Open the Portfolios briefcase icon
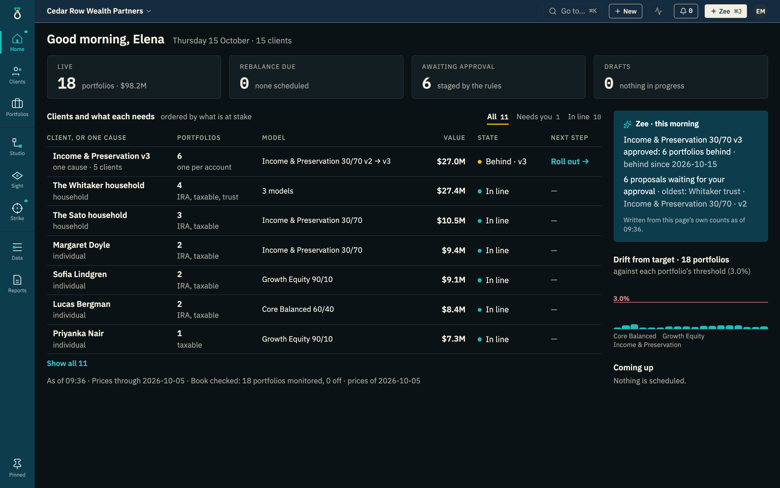This screenshot has height=488, width=780. click(x=17, y=107)
